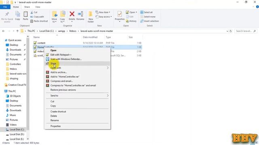Open the New item dropdown
Screen dimensions: 259x145
pos(103,12)
